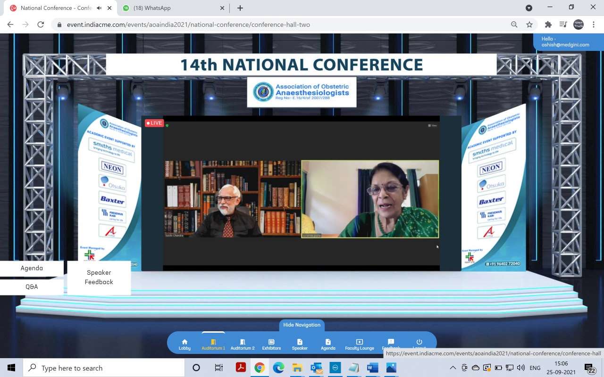This screenshot has height=377, width=604.
Task: Select Sushila Chandra's video tile
Action: 232,199
